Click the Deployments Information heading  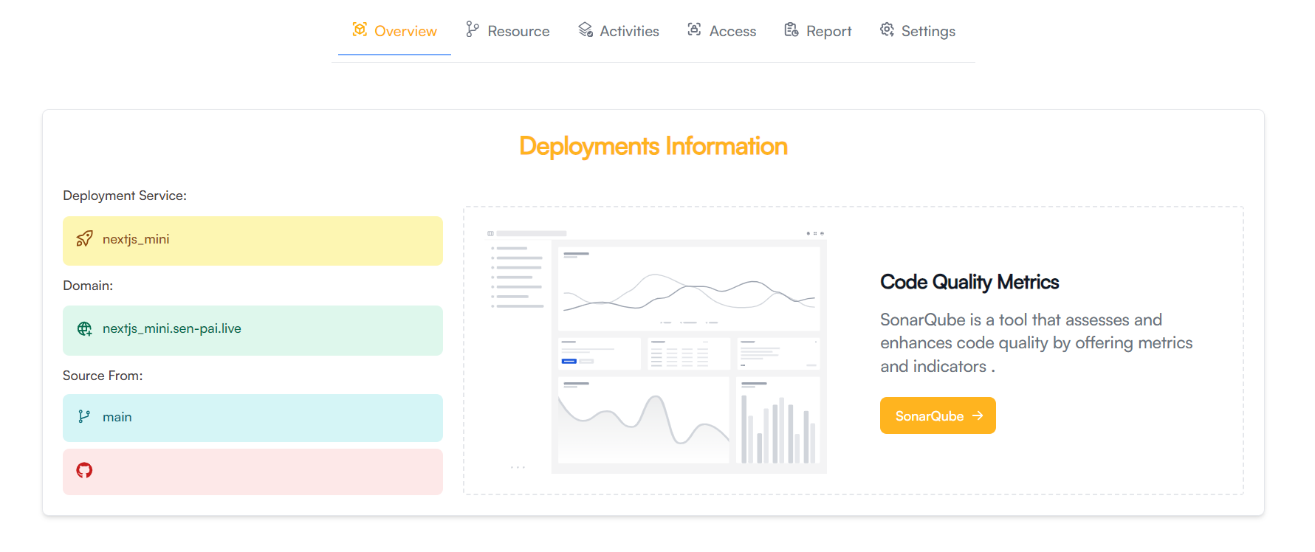[653, 146]
